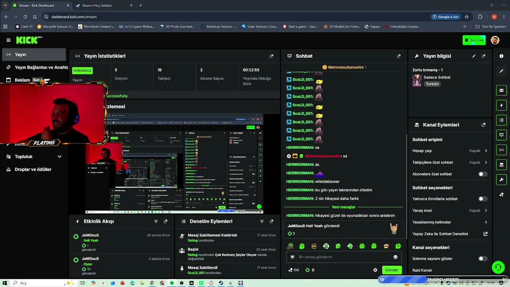The width and height of the screenshot is (510, 287).
Task: Select Yayın in the left sidebar
Action: [34, 55]
